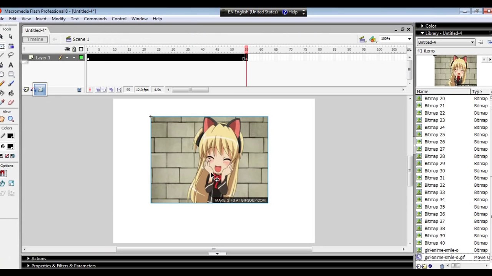This screenshot has width=492, height=276.
Task: Toggle the Timeline button
Action: coord(35,39)
